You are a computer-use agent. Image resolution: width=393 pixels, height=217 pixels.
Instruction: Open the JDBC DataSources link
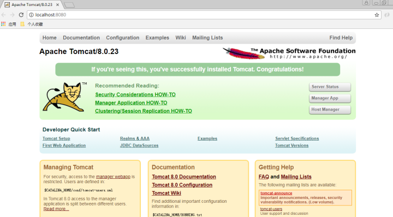(139, 146)
